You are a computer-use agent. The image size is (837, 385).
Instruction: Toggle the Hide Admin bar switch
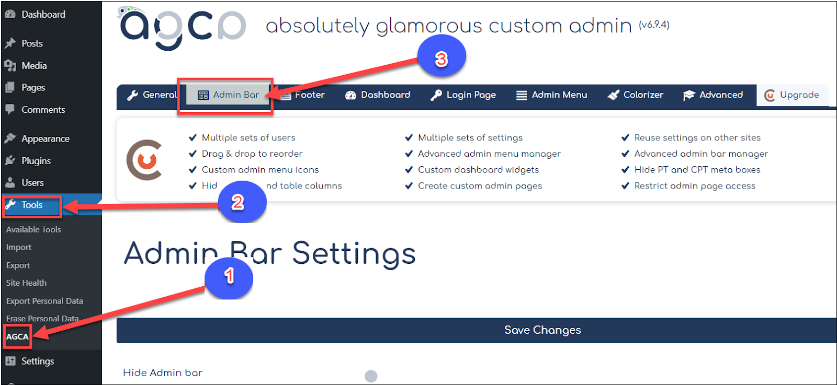tap(371, 376)
